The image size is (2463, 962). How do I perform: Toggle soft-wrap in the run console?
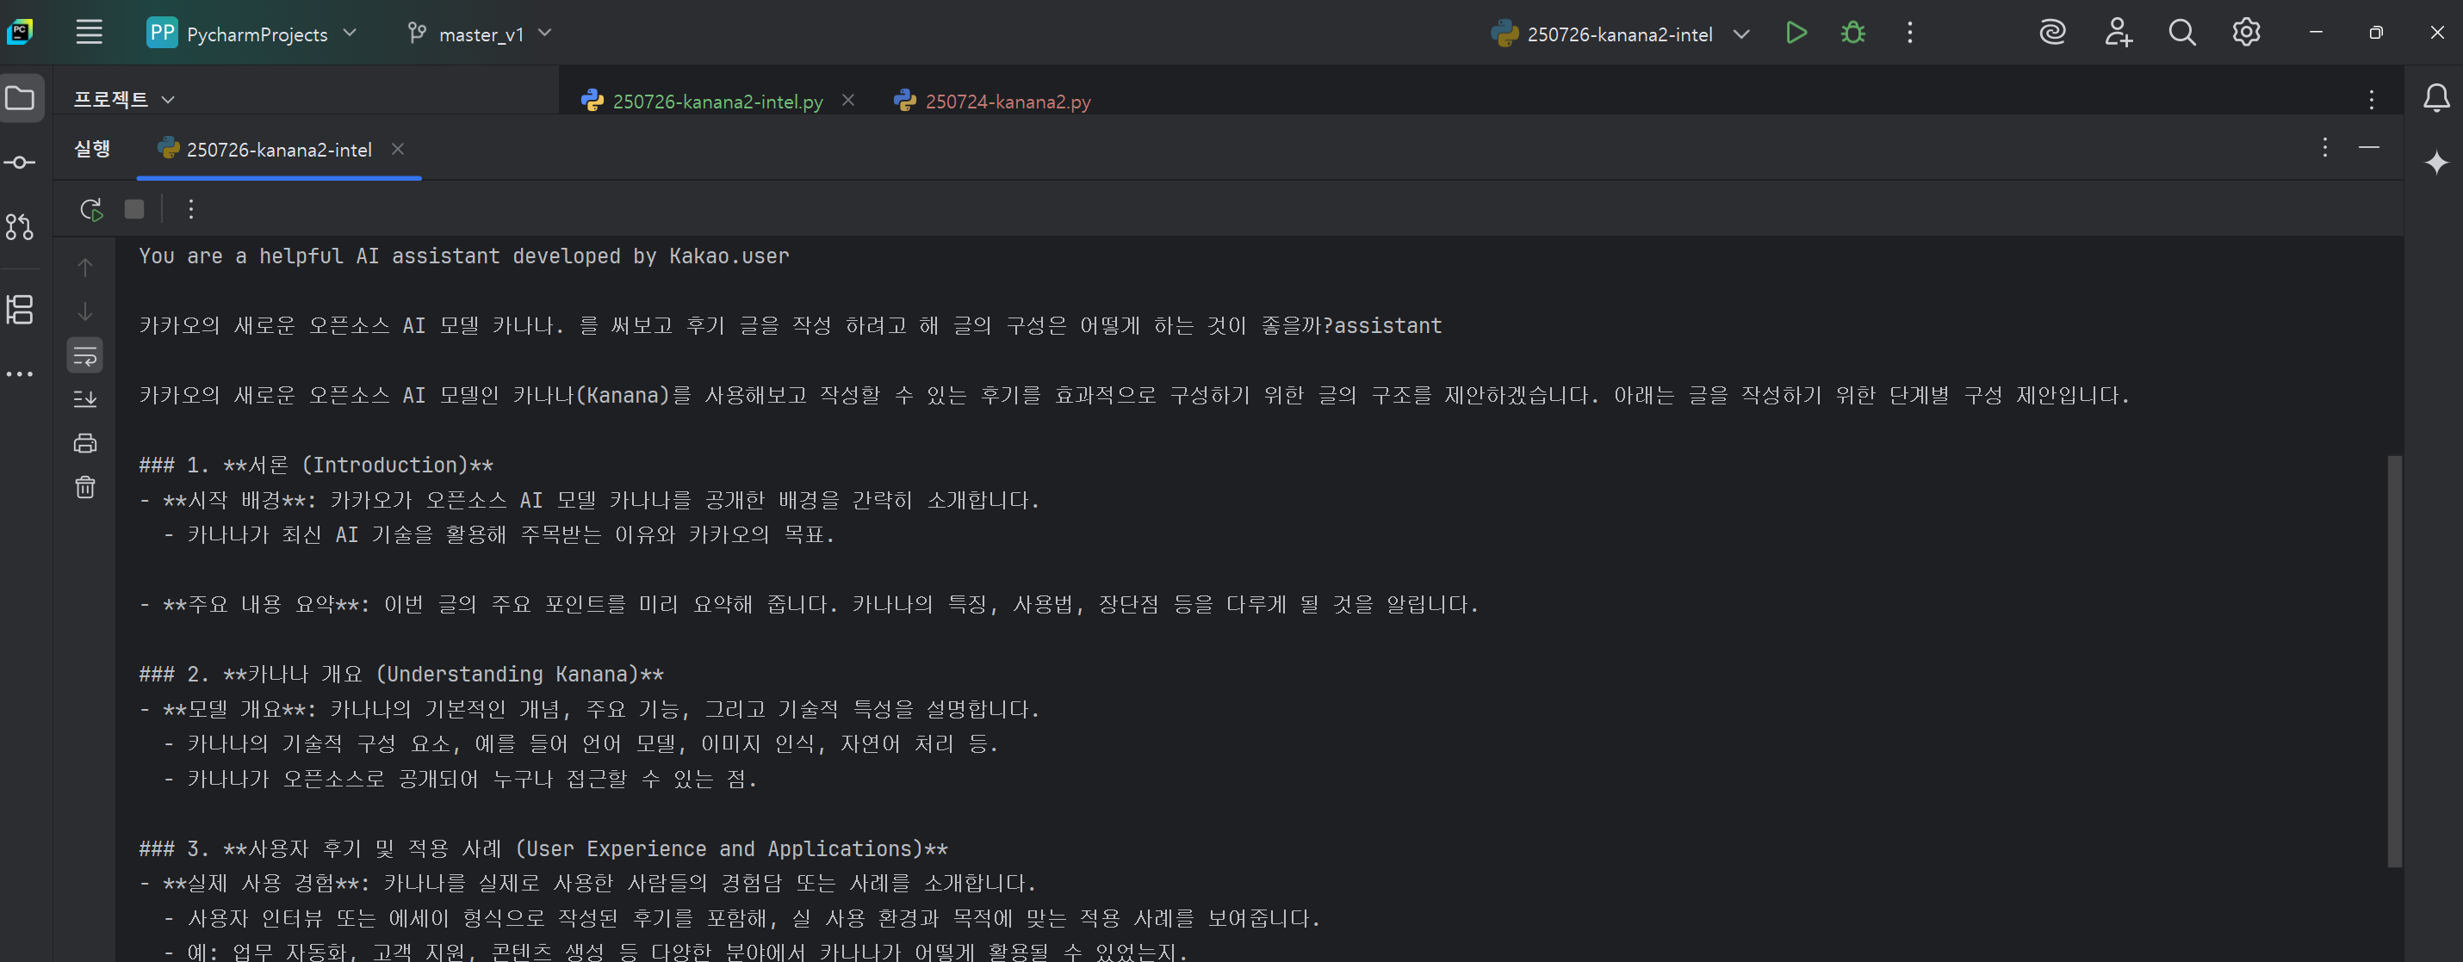(x=85, y=356)
